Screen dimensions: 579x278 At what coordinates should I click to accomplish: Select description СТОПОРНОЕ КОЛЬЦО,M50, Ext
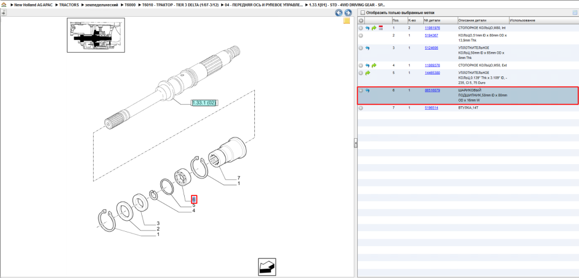click(483, 65)
